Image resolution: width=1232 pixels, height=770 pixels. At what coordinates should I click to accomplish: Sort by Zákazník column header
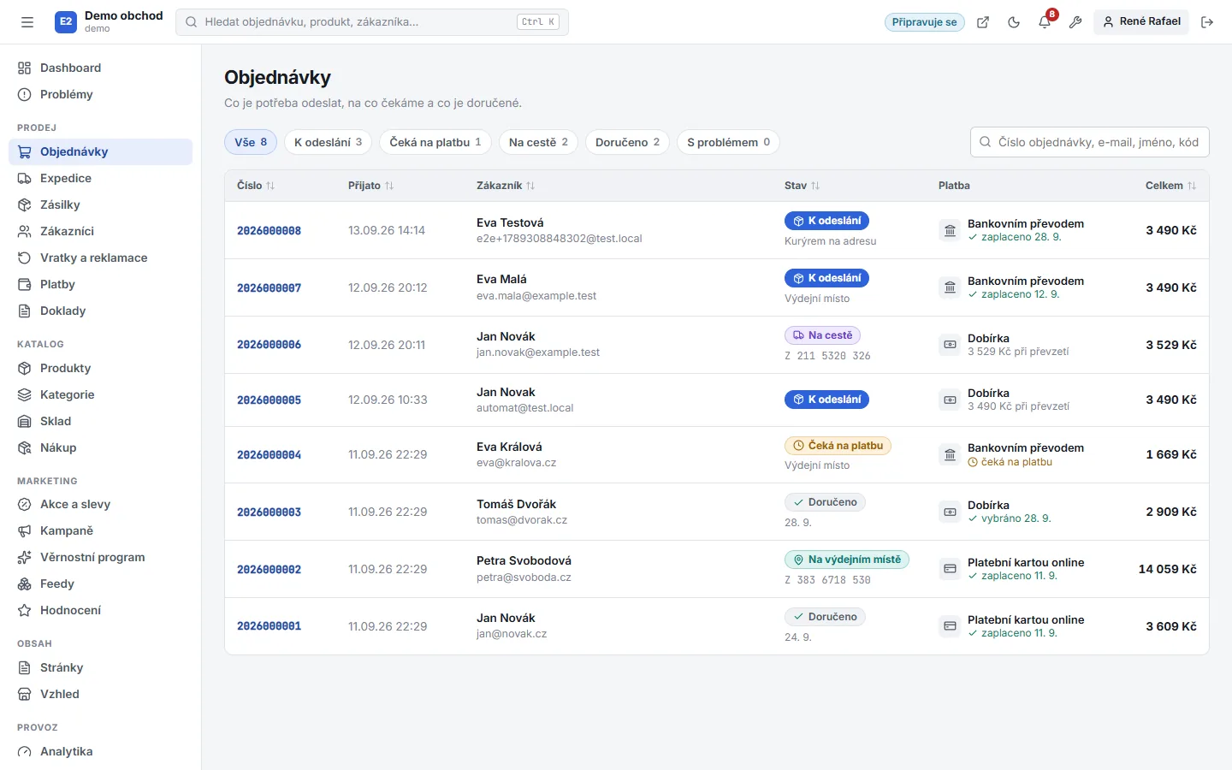pos(506,186)
